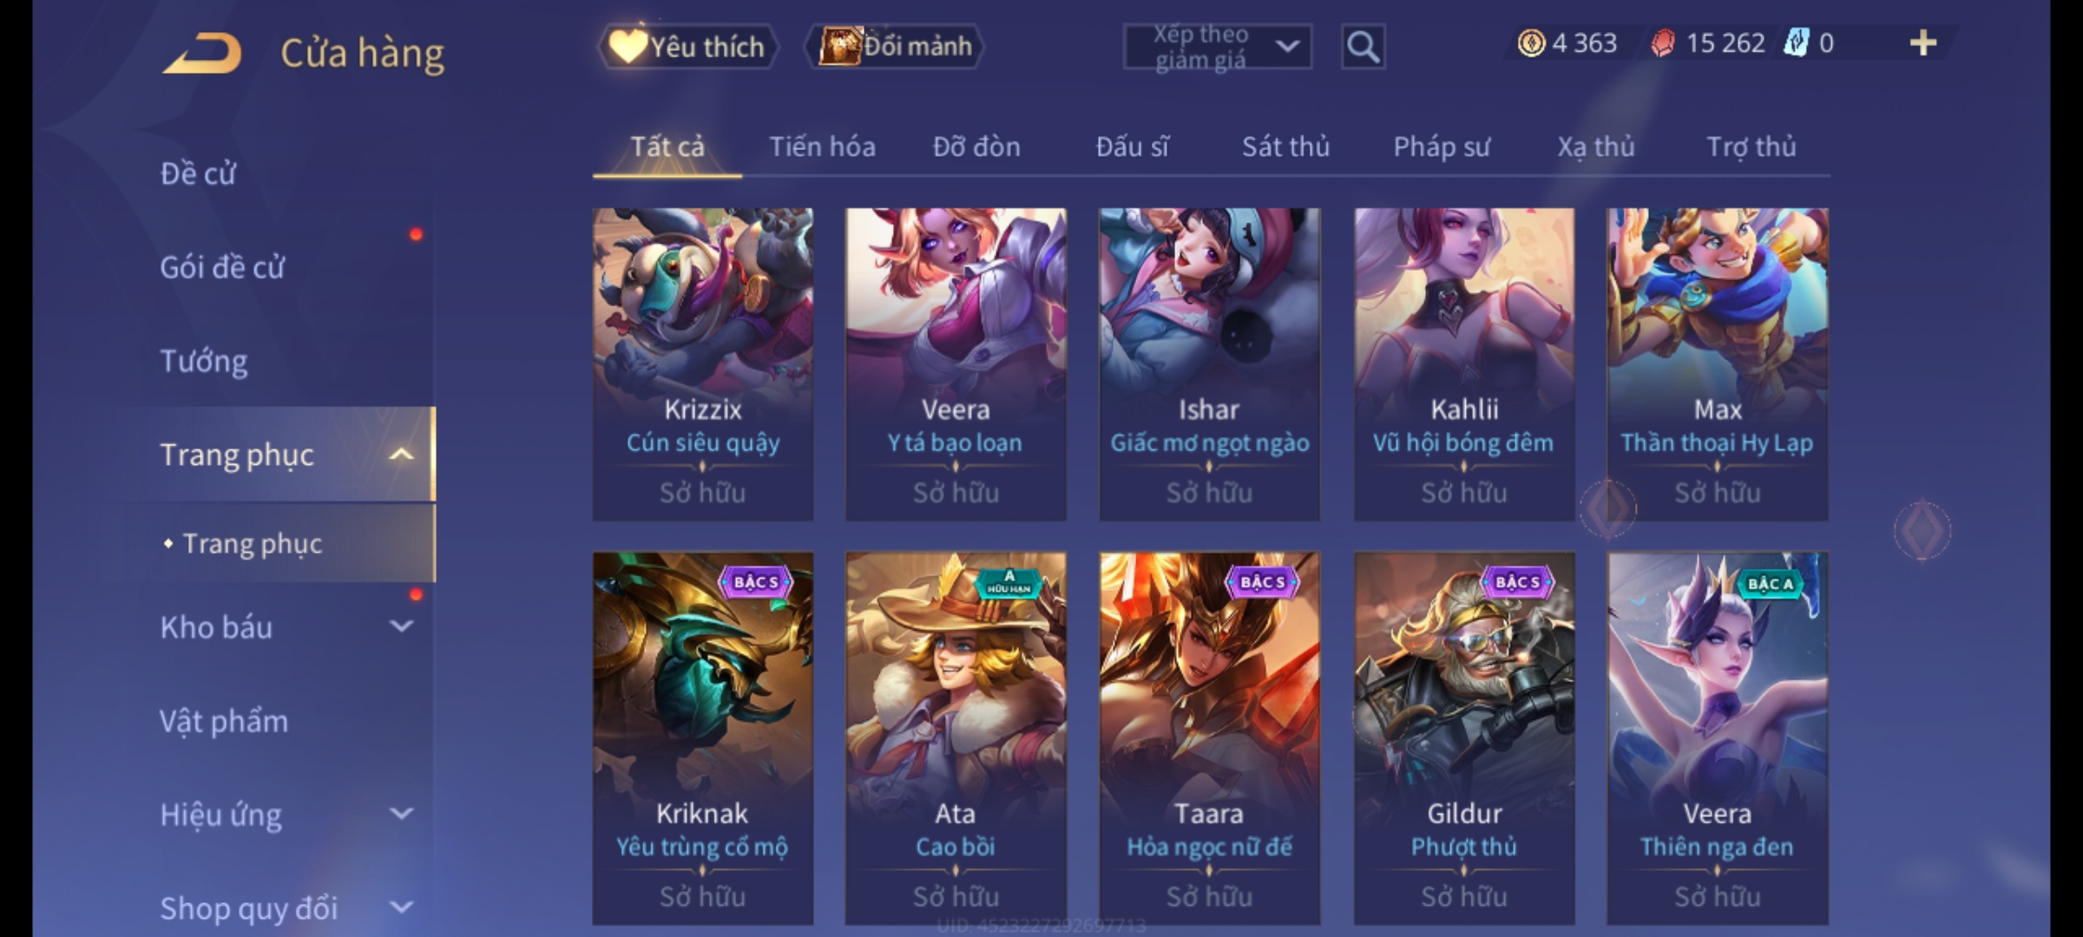Open Gói đề cử in sidebar

click(223, 267)
